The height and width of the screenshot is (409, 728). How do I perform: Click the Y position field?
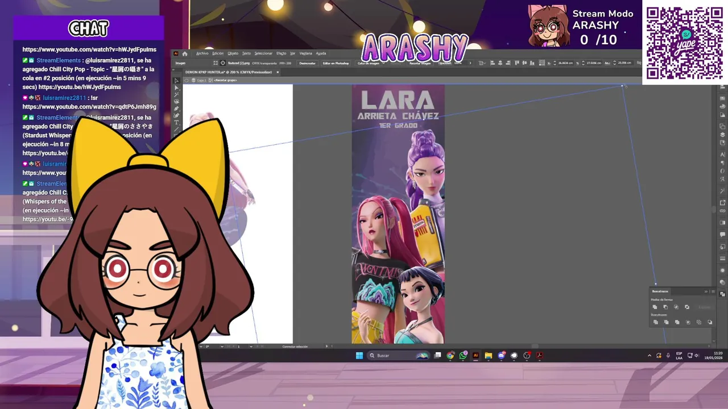tap(594, 63)
